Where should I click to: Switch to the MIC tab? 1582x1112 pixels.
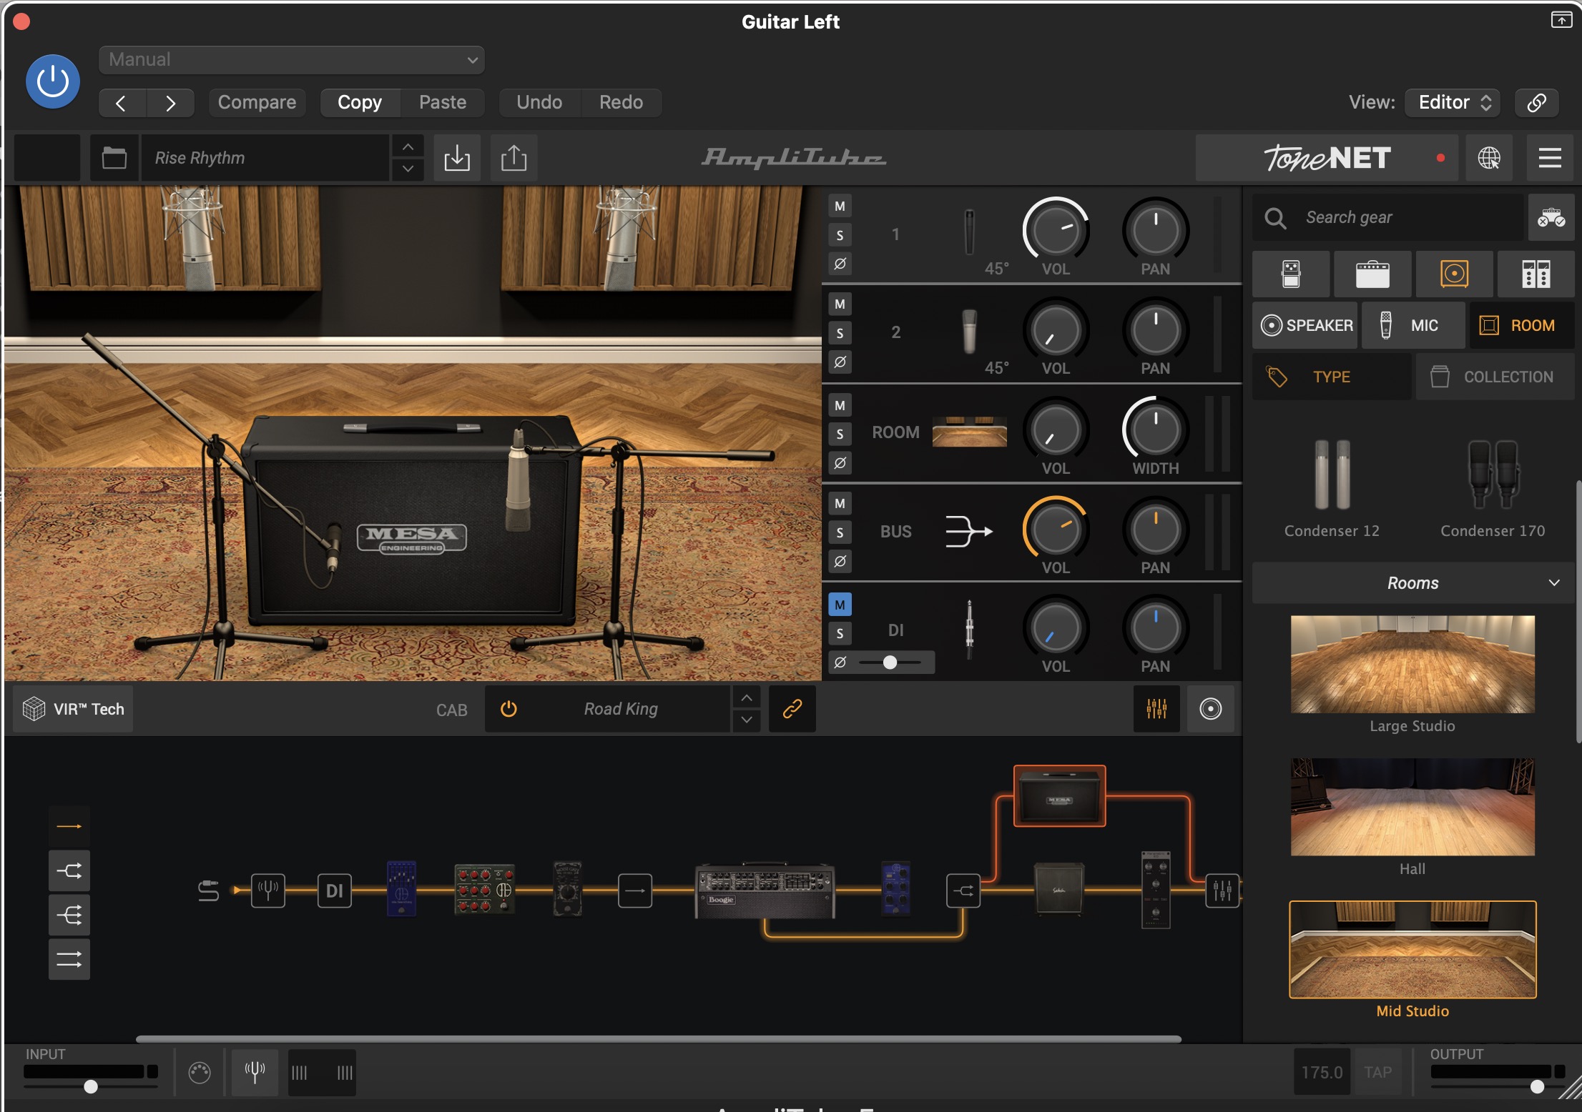[1413, 325]
